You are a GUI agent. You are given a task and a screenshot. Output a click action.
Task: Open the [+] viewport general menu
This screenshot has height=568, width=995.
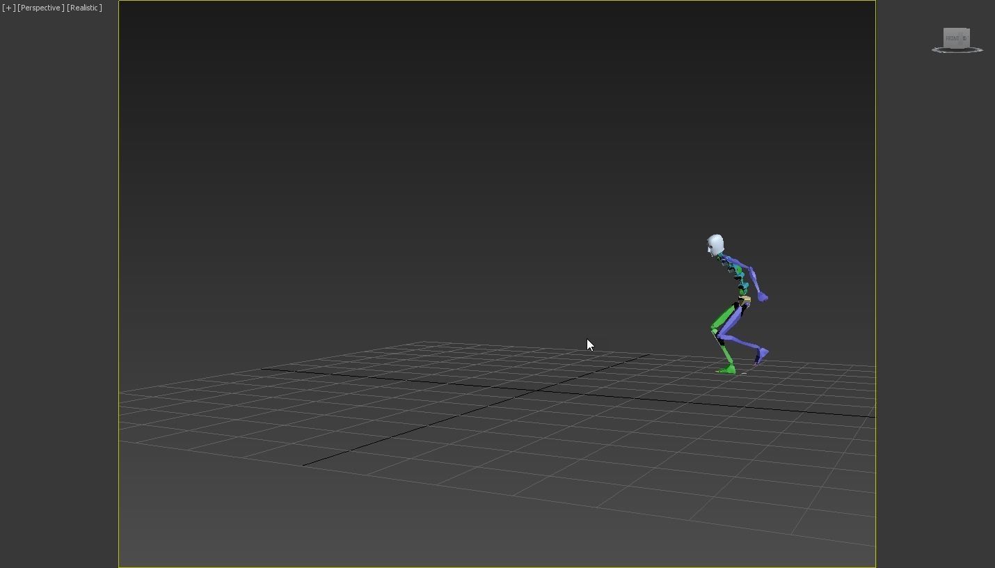pyautogui.click(x=8, y=8)
